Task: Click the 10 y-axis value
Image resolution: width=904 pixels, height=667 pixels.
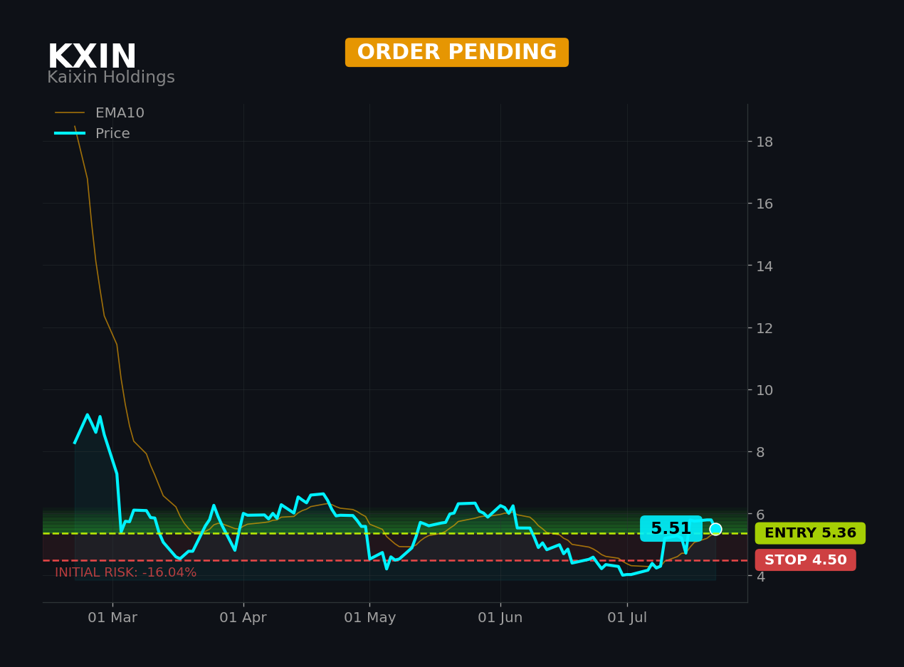Action: tap(764, 390)
